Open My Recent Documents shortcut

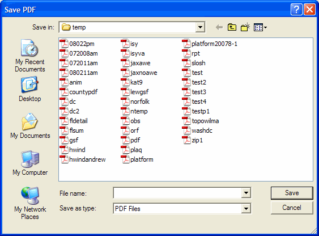point(30,56)
